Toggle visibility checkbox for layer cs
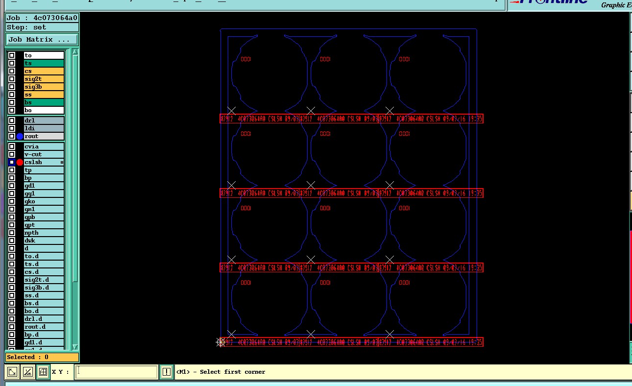The image size is (632, 386). click(x=12, y=71)
